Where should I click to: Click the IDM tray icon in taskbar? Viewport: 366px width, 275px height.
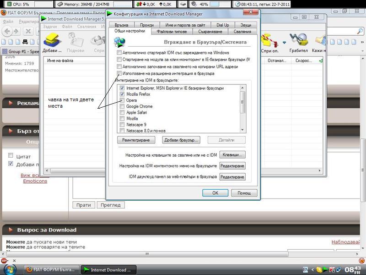point(325,269)
